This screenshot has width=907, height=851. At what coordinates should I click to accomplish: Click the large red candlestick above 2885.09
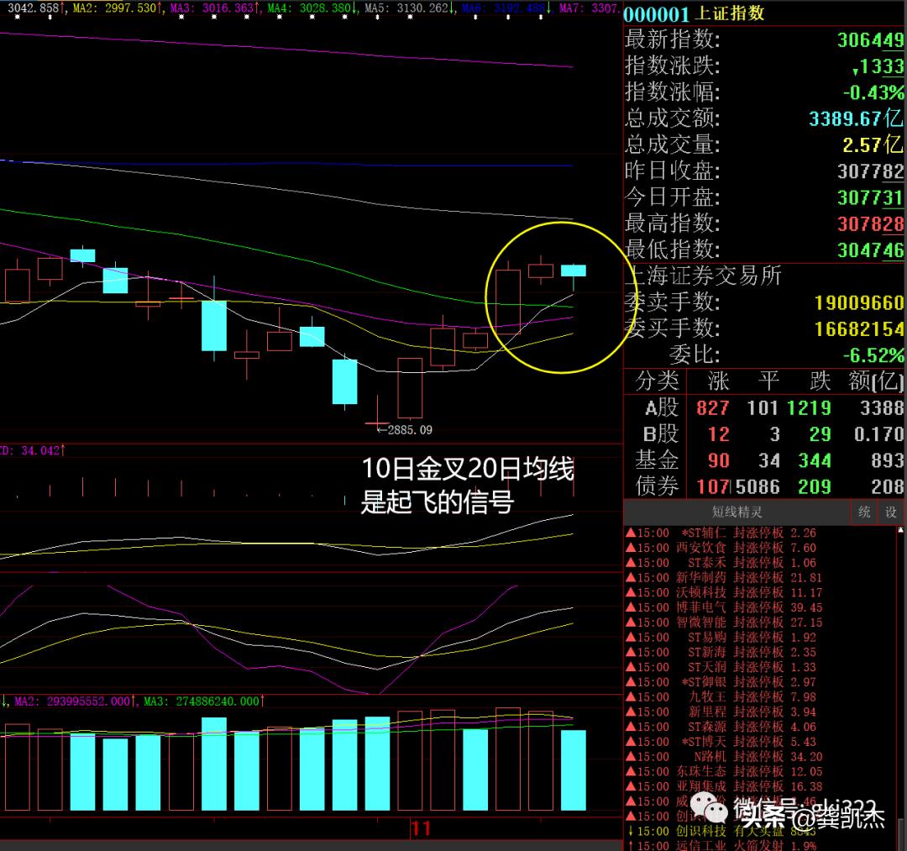[410, 387]
